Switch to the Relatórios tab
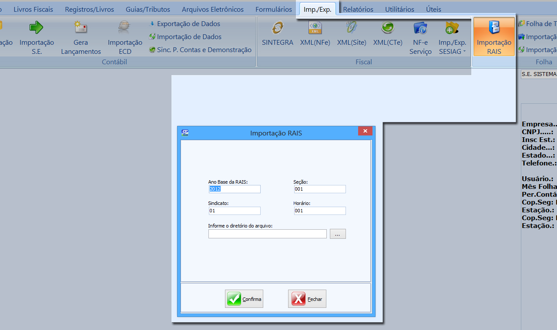Screen dimensions: 557x330 coord(358,9)
